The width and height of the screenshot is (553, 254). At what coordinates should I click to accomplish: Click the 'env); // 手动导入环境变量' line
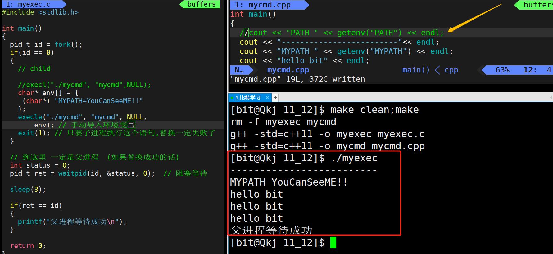pyautogui.click(x=84, y=125)
